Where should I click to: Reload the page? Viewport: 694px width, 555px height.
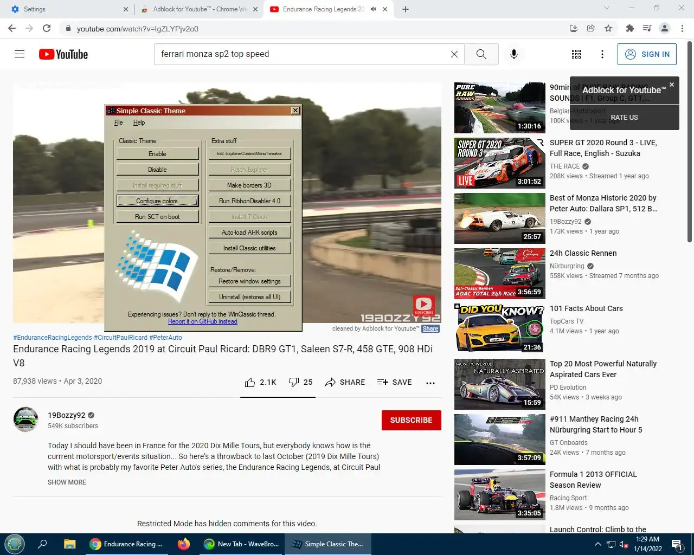click(x=47, y=28)
